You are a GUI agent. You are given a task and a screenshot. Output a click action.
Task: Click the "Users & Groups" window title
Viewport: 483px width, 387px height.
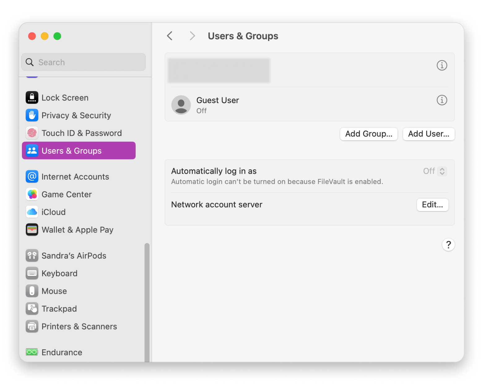coord(243,36)
